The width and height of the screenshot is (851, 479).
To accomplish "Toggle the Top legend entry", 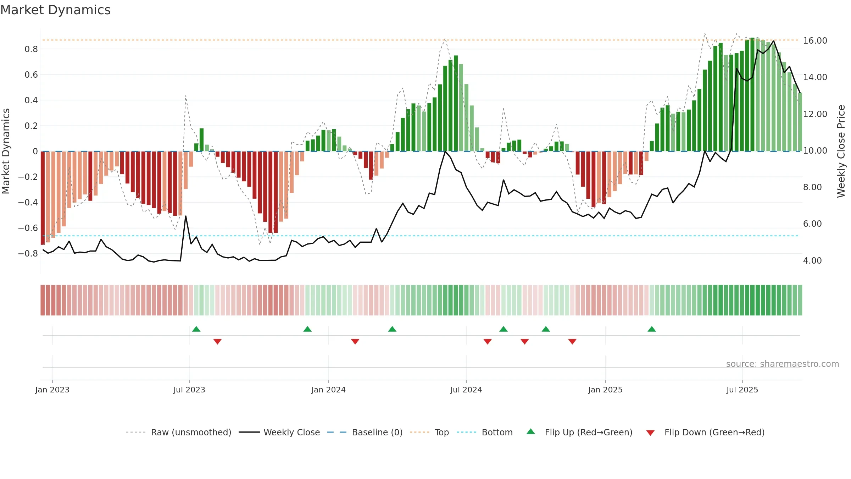I will 429,432.
